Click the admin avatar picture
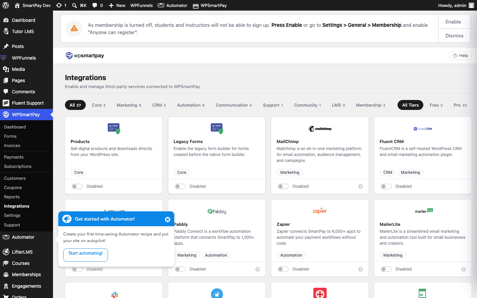The width and height of the screenshot is (477, 298). [x=471, y=5]
